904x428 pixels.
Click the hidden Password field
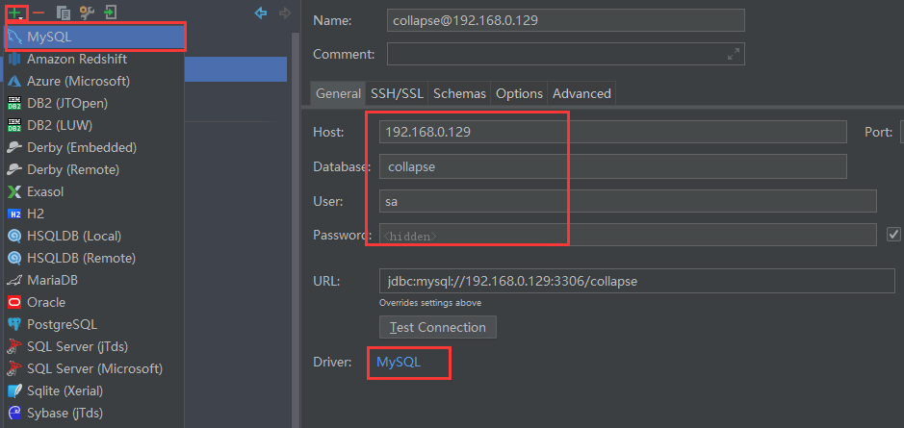pos(628,235)
